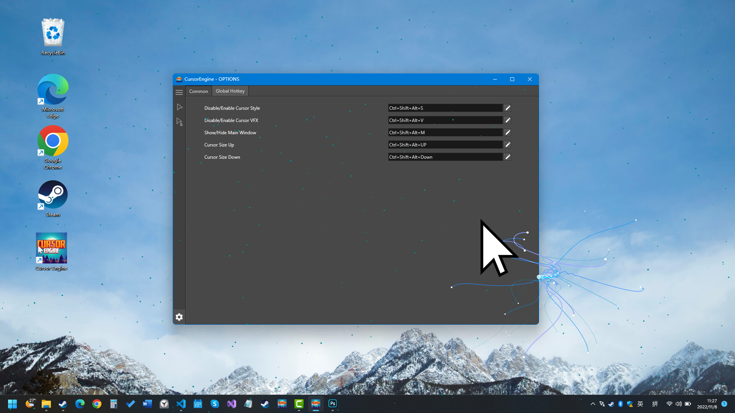735x413 pixels.
Task: Open the Global Hotkey tab
Action: click(x=230, y=91)
